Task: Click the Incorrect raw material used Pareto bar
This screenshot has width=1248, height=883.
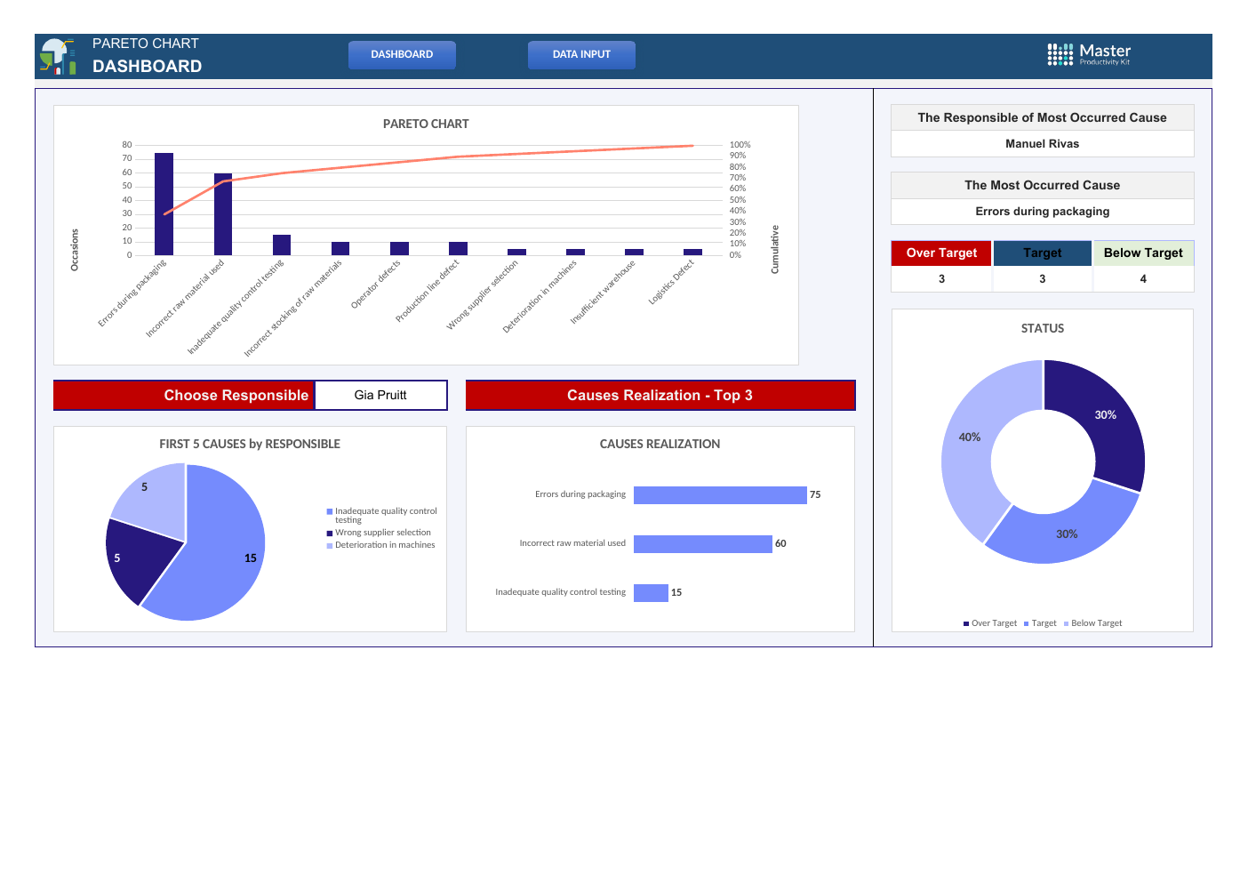Action: click(223, 214)
